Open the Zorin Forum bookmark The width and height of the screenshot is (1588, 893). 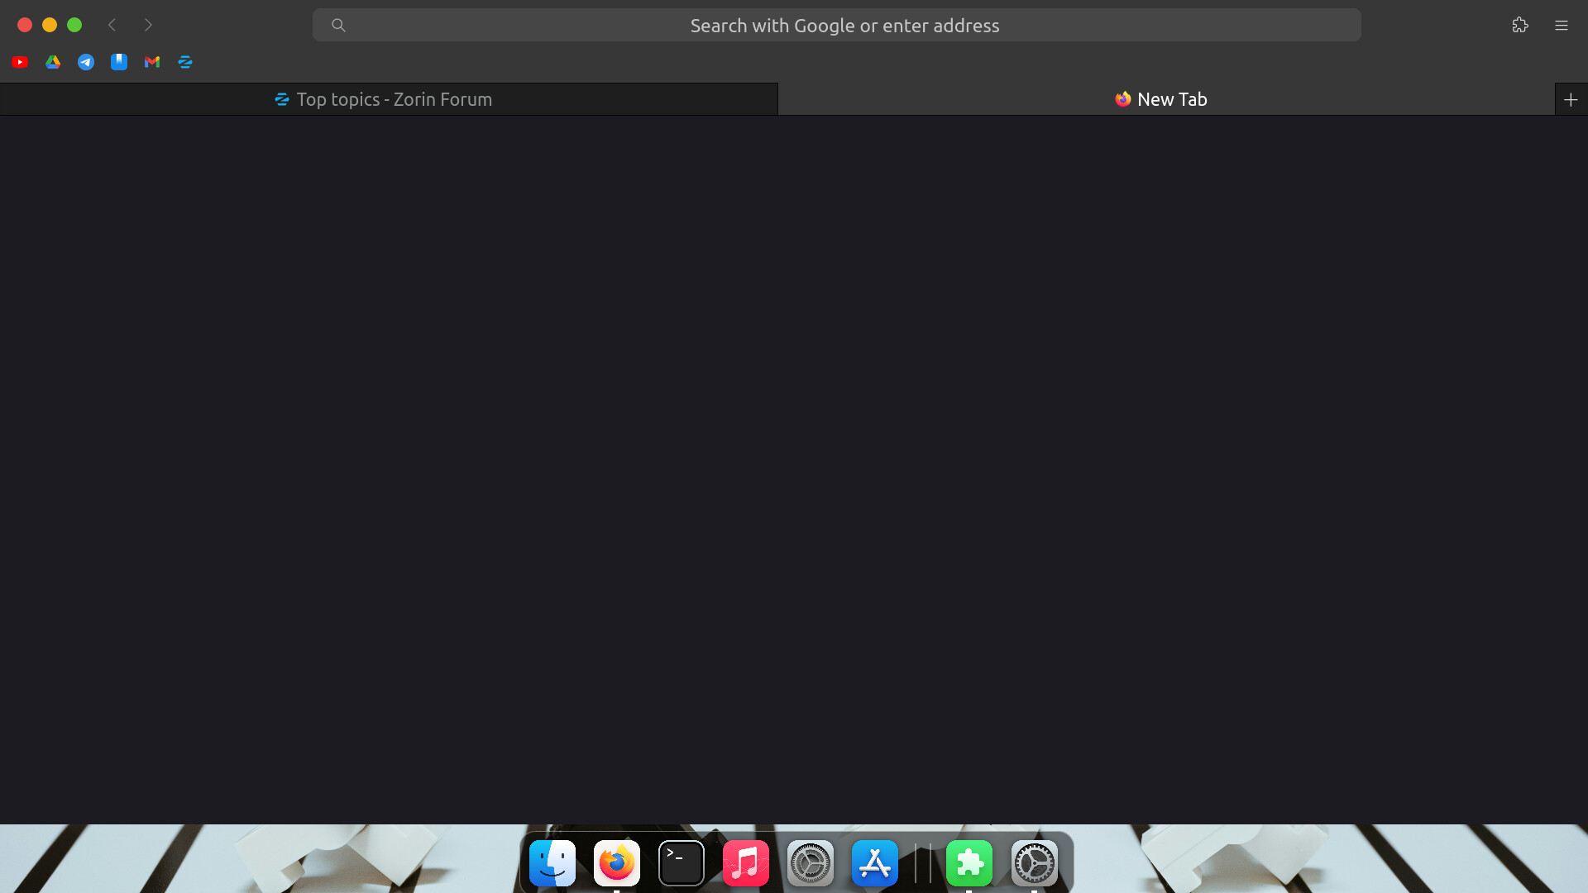[x=184, y=62]
